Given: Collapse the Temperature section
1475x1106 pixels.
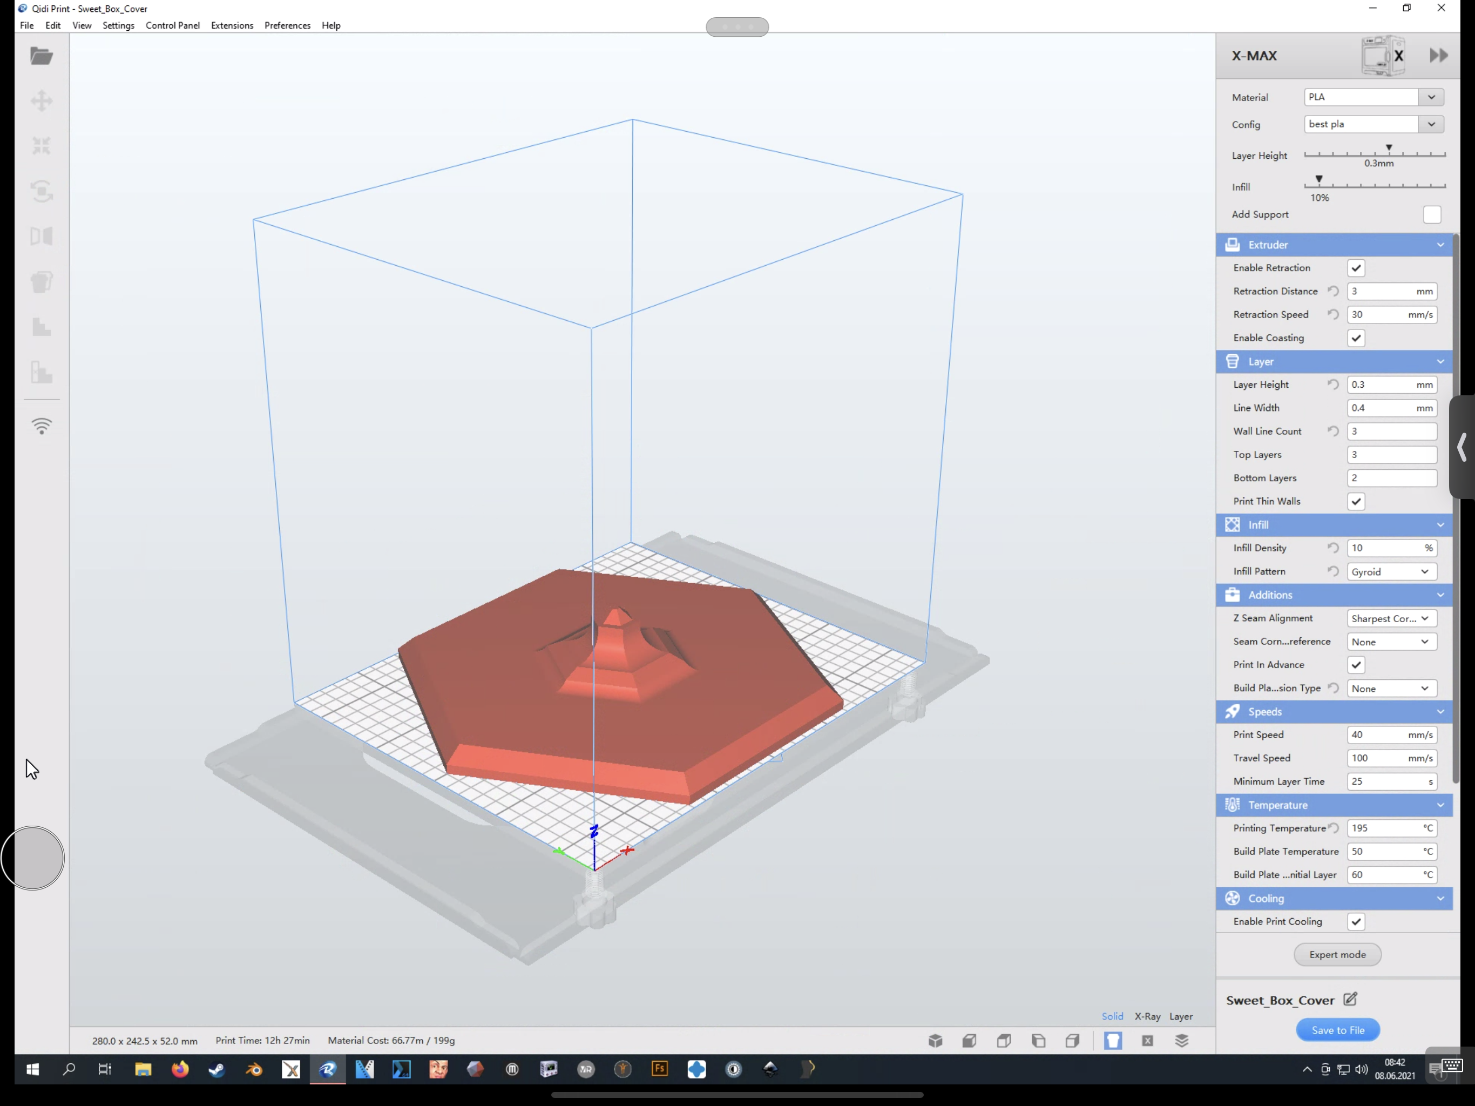Looking at the screenshot, I should pyautogui.click(x=1440, y=805).
